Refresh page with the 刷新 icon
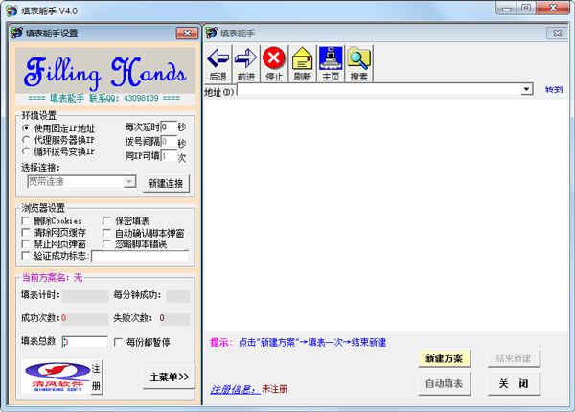The image size is (575, 412). (x=302, y=63)
